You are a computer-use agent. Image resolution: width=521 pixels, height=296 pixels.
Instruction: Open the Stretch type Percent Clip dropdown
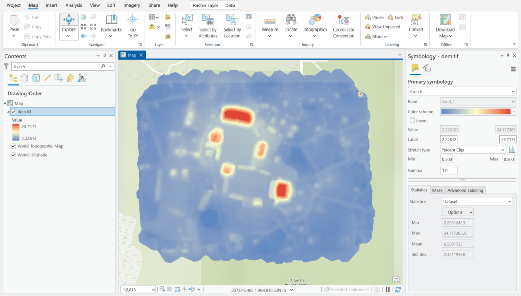(473, 150)
